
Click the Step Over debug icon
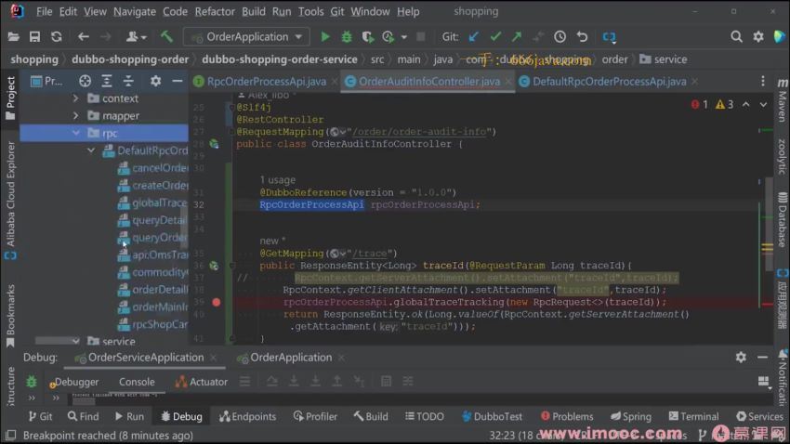272,382
